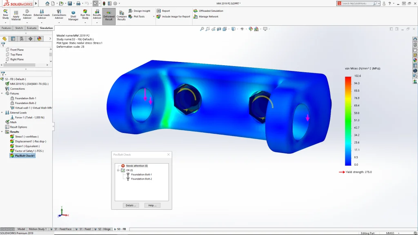Open the External Loads Advisor tool
The height and width of the screenshot is (235, 418).
coord(42,14)
